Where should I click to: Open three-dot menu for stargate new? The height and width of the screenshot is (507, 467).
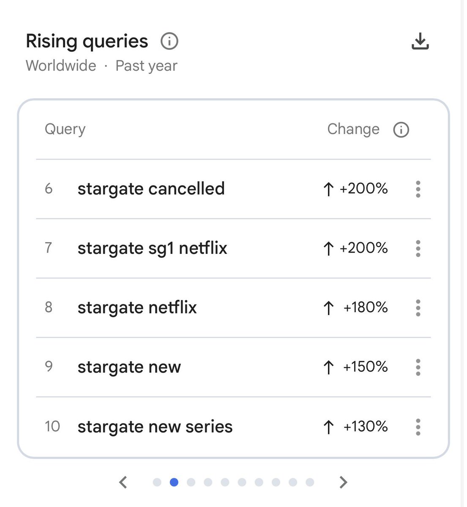click(418, 367)
